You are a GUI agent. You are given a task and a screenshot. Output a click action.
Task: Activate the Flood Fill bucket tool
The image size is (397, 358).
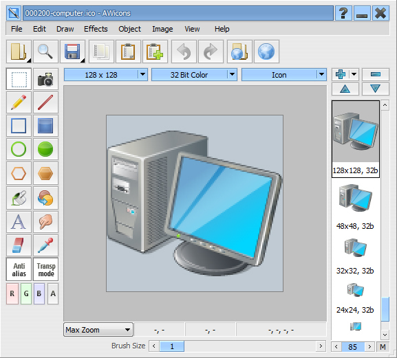pyautogui.click(x=19, y=198)
